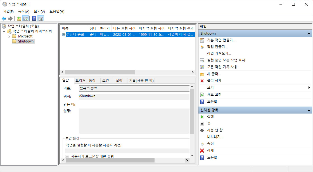Click the 1999-11-30 last run time cell
The width and height of the screenshot is (313, 172).
click(151, 34)
